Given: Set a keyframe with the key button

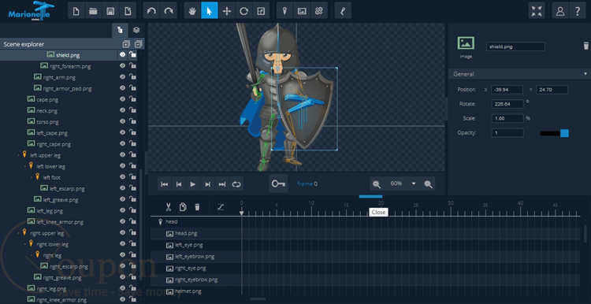Looking at the screenshot, I should [x=278, y=184].
